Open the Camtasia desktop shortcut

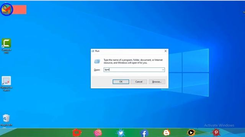[x=6, y=46]
